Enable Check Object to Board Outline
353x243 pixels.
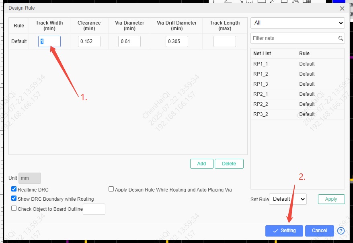(14, 208)
